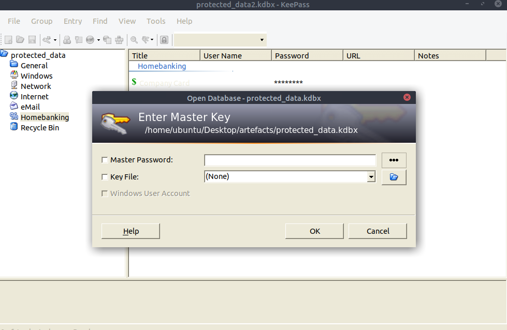Image resolution: width=507 pixels, height=330 pixels.
Task: Cancel the Open Database dialog
Action: [x=378, y=231]
